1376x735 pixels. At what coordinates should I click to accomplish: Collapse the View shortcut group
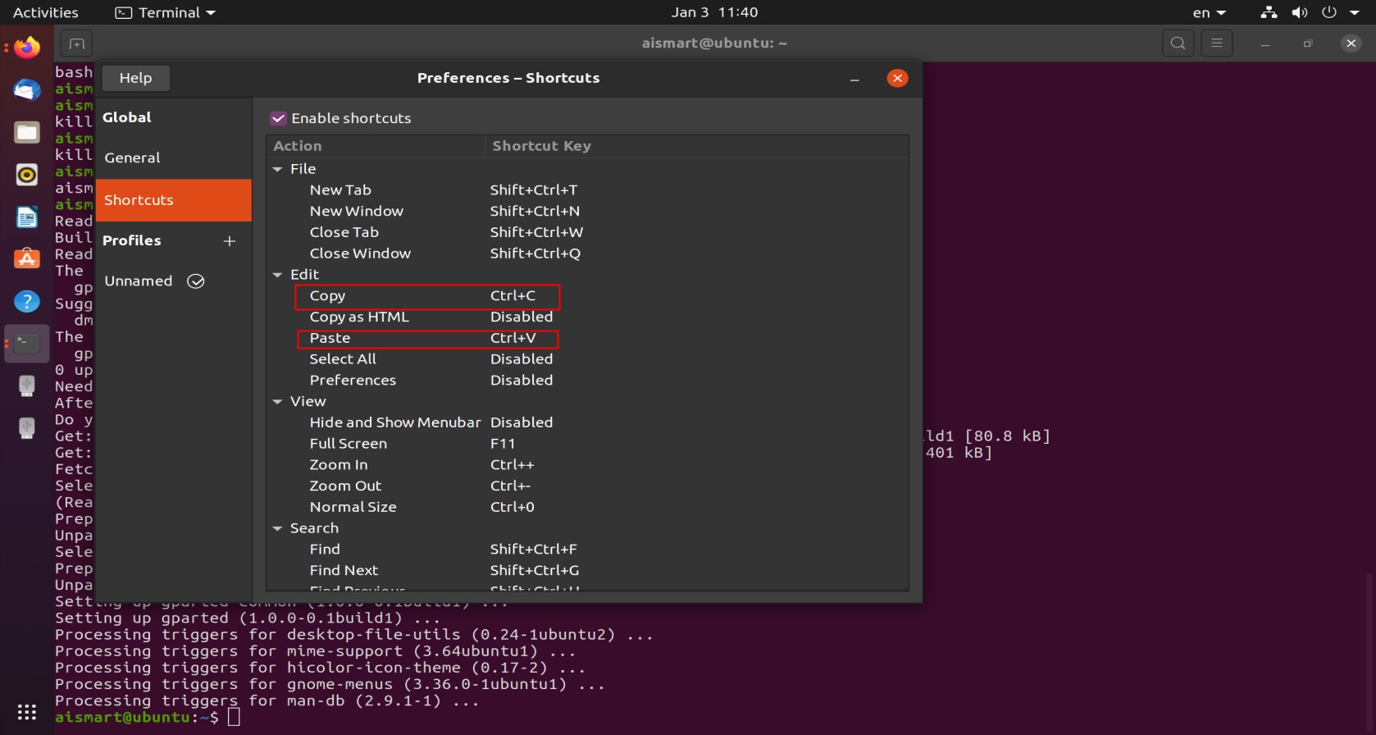(278, 402)
